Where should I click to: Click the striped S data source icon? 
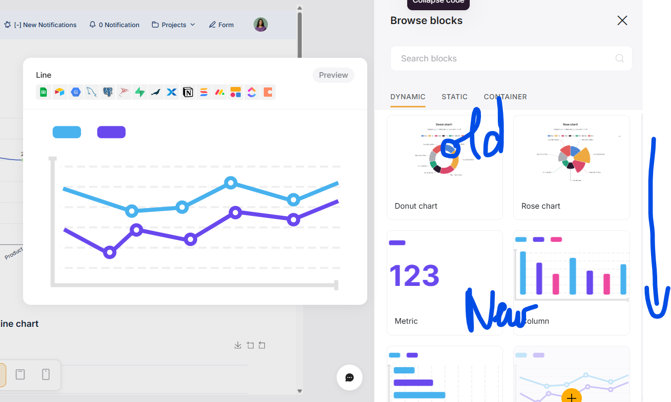click(x=204, y=92)
